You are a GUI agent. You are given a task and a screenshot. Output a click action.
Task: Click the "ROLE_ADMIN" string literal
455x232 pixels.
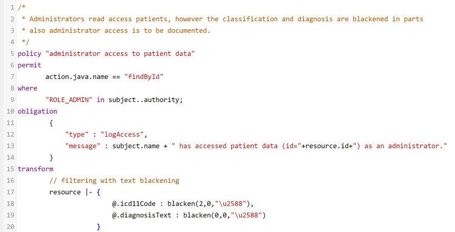click(x=69, y=100)
